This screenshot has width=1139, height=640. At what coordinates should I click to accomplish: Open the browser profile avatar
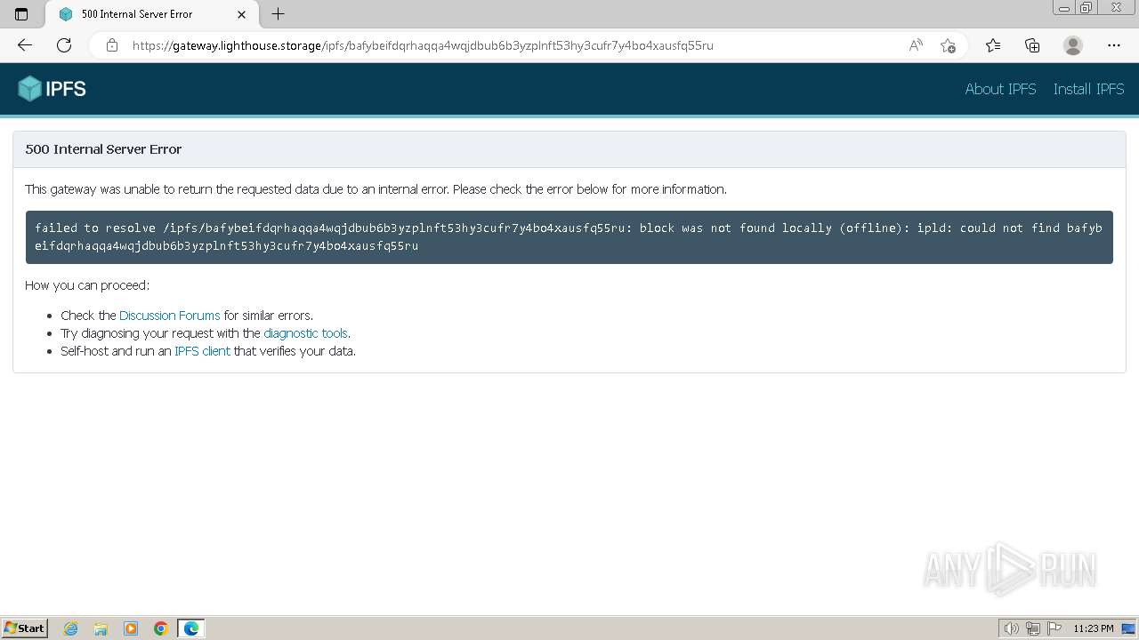[1073, 45]
